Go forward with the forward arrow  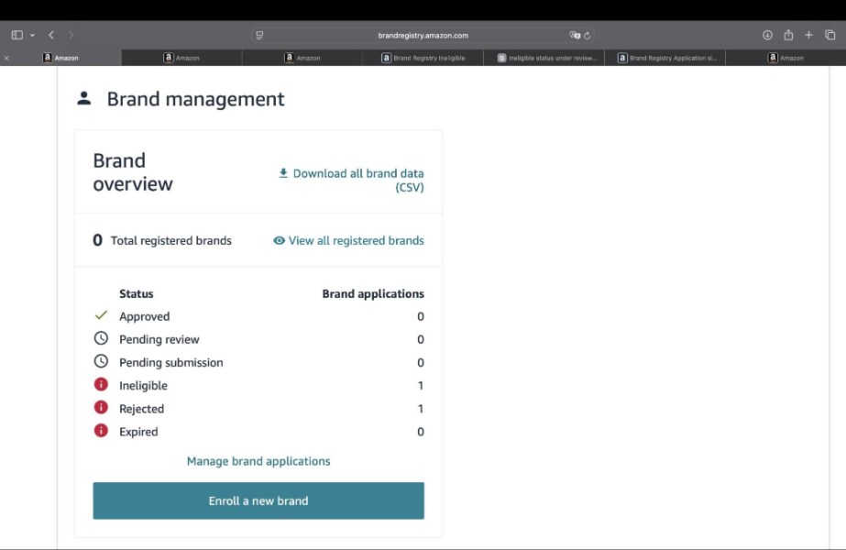point(71,35)
